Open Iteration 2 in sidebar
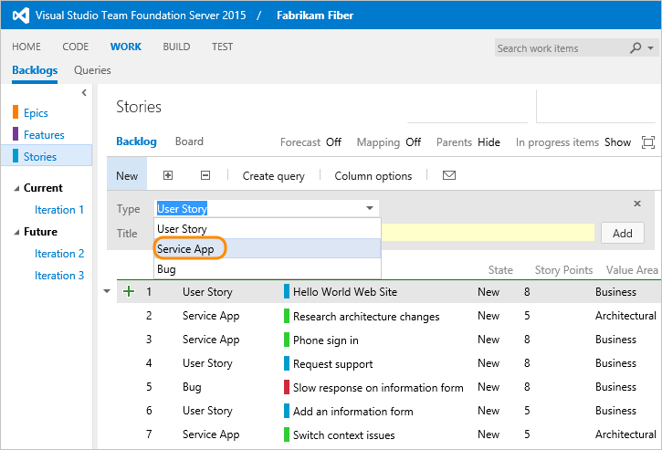 59,254
